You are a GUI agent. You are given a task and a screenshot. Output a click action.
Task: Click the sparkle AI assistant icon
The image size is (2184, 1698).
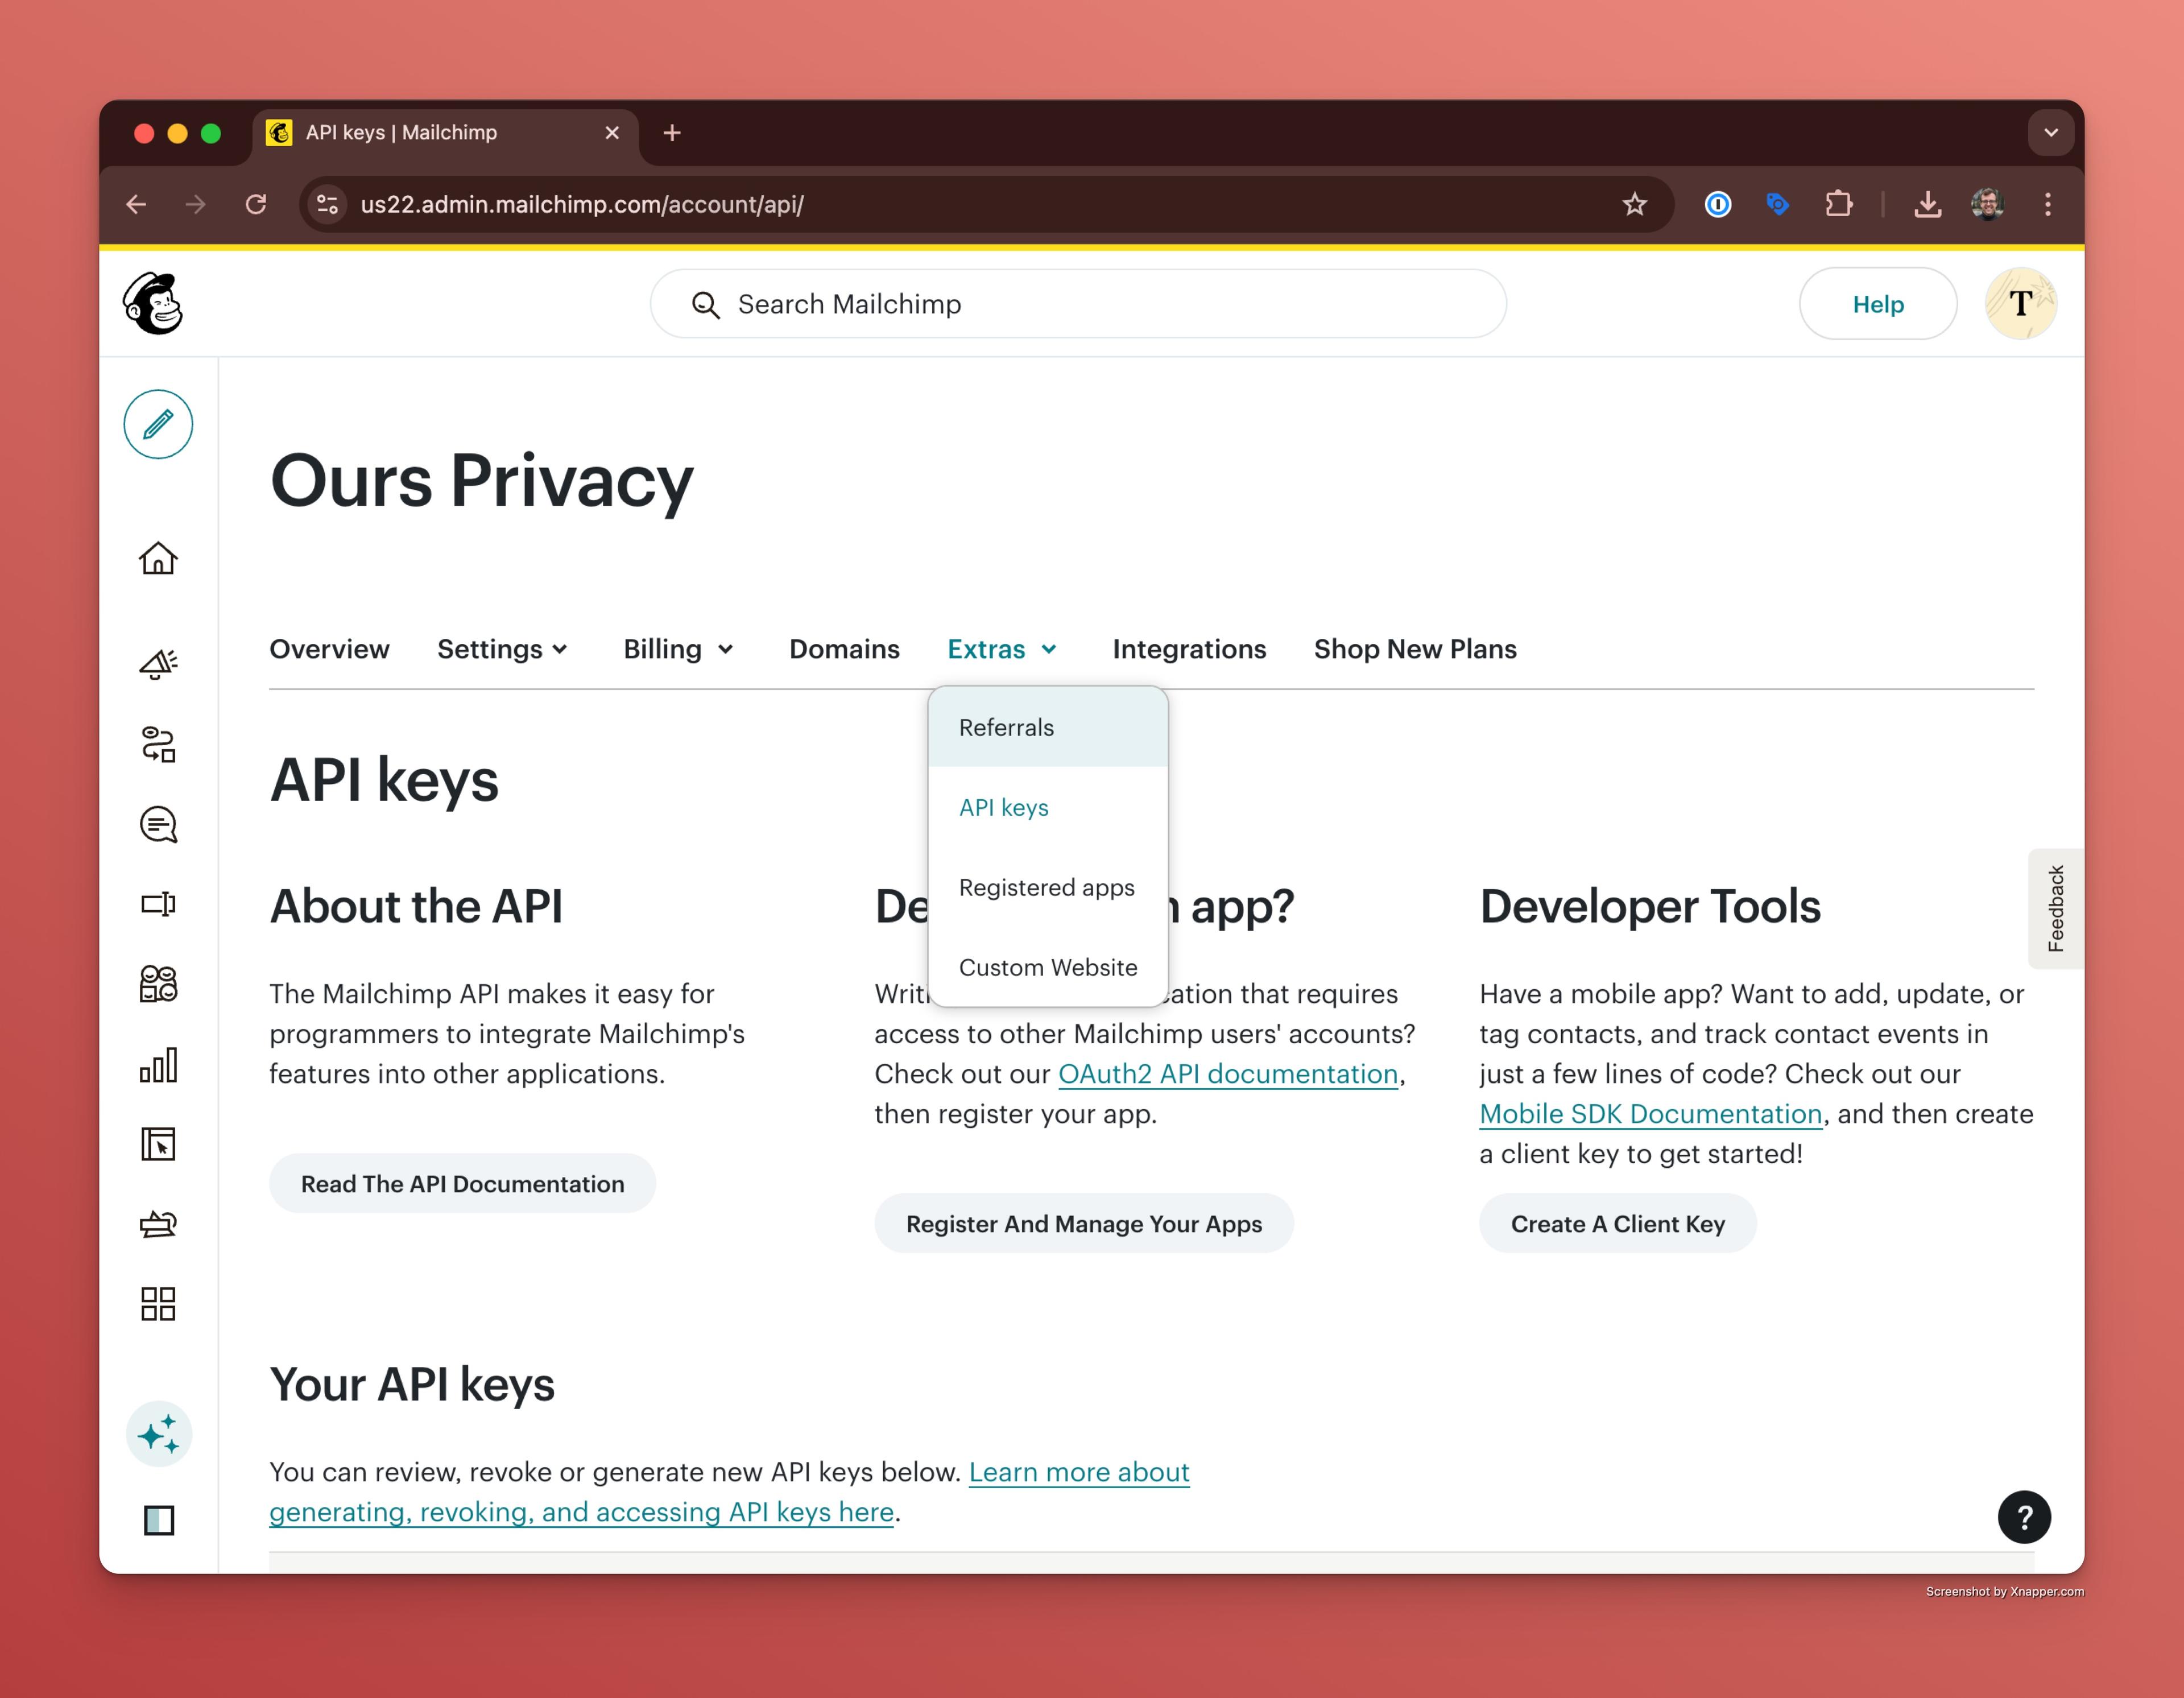coord(159,1434)
